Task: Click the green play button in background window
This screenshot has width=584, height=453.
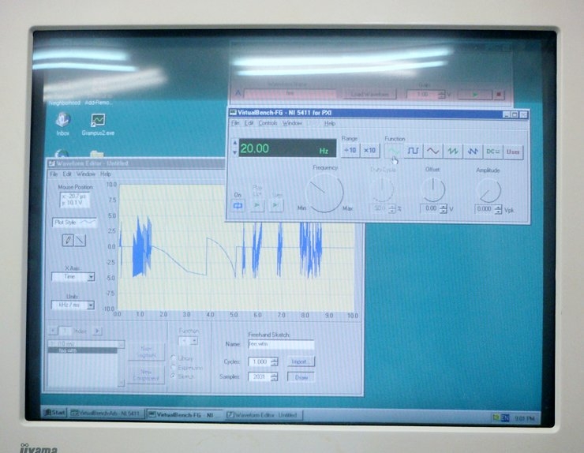Action: [474, 94]
